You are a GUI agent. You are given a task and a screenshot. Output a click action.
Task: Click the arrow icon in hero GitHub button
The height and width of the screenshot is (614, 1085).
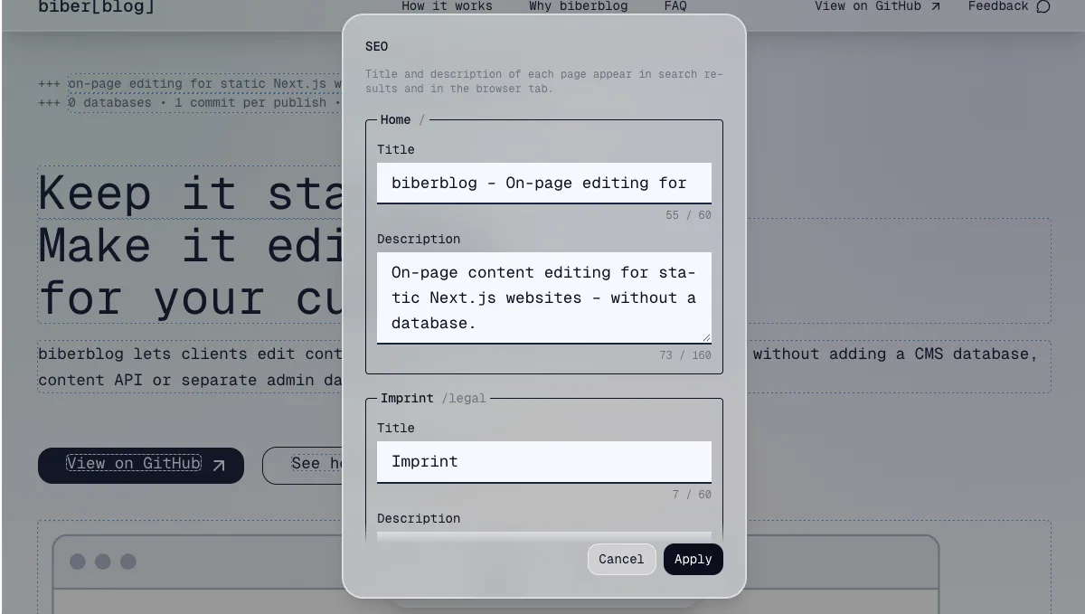[219, 465]
